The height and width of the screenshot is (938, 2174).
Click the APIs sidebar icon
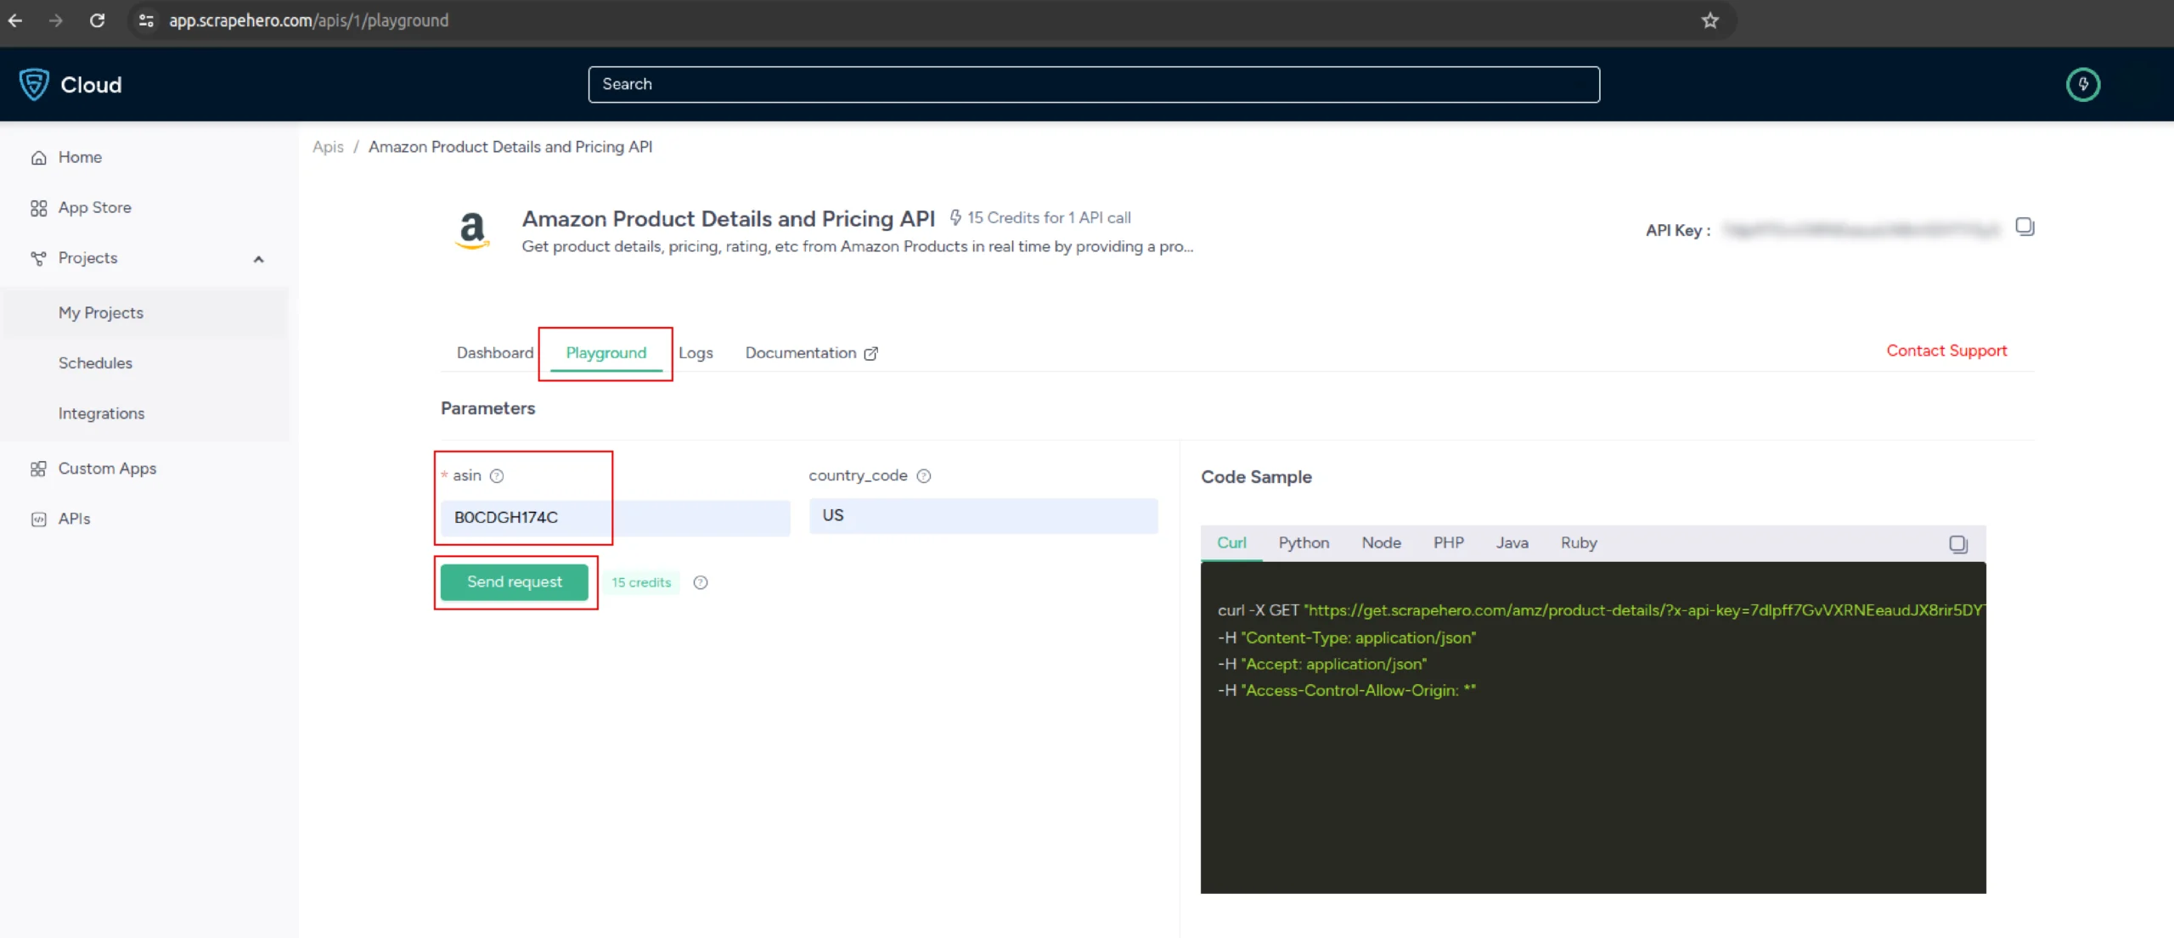click(x=38, y=520)
